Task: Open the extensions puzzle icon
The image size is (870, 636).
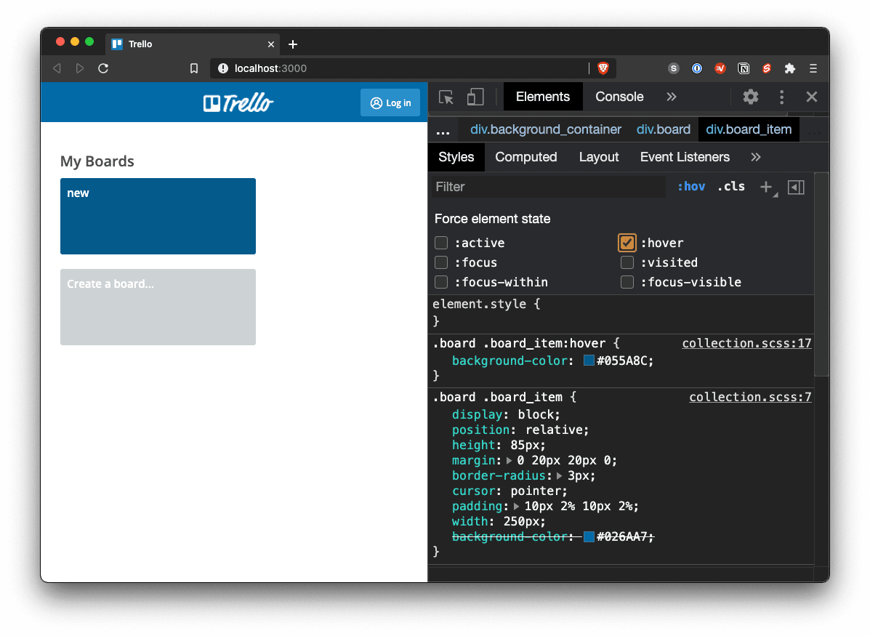Action: (789, 68)
